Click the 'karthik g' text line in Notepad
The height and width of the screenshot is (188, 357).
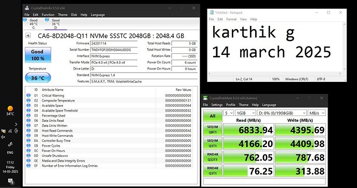click(x=253, y=33)
